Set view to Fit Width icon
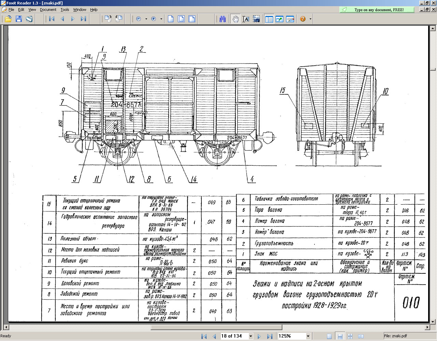 click(192, 19)
